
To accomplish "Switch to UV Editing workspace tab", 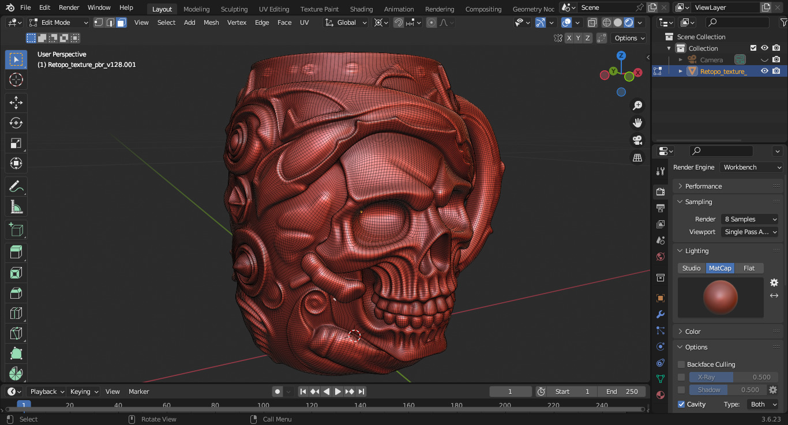I will pos(274,9).
